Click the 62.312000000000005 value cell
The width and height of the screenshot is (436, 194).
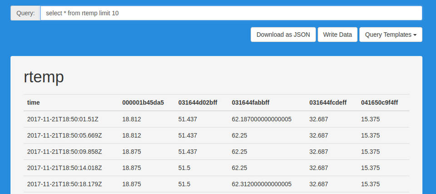(261, 184)
